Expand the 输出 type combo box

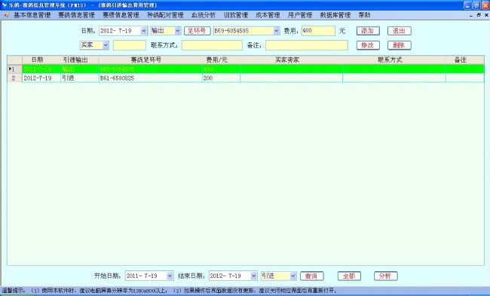click(177, 31)
